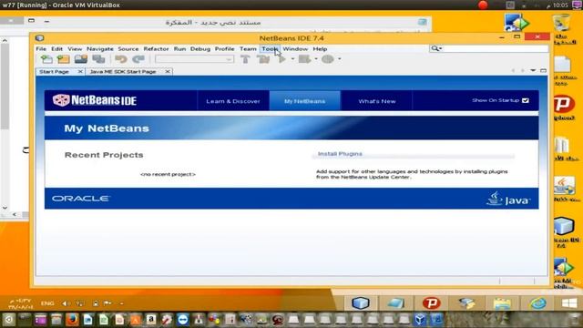Screen dimensions: 583x328
Task: Click the Build Project hammer icon
Action: (245, 59)
